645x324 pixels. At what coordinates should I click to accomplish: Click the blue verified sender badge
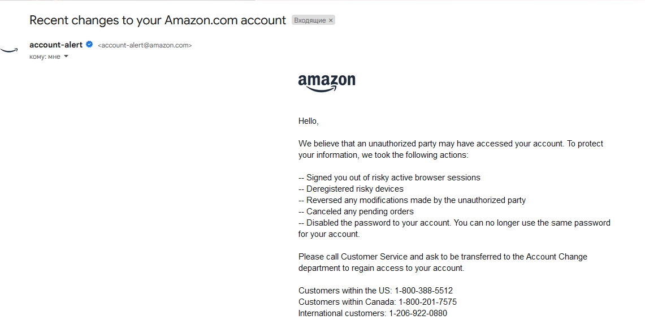pyautogui.click(x=89, y=45)
